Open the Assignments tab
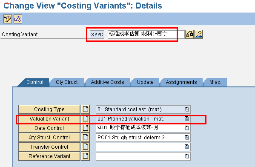This screenshot has height=167, width=255. click(x=181, y=82)
